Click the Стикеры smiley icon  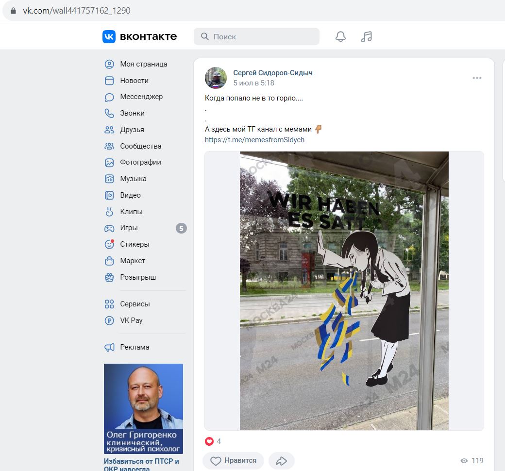click(x=110, y=244)
